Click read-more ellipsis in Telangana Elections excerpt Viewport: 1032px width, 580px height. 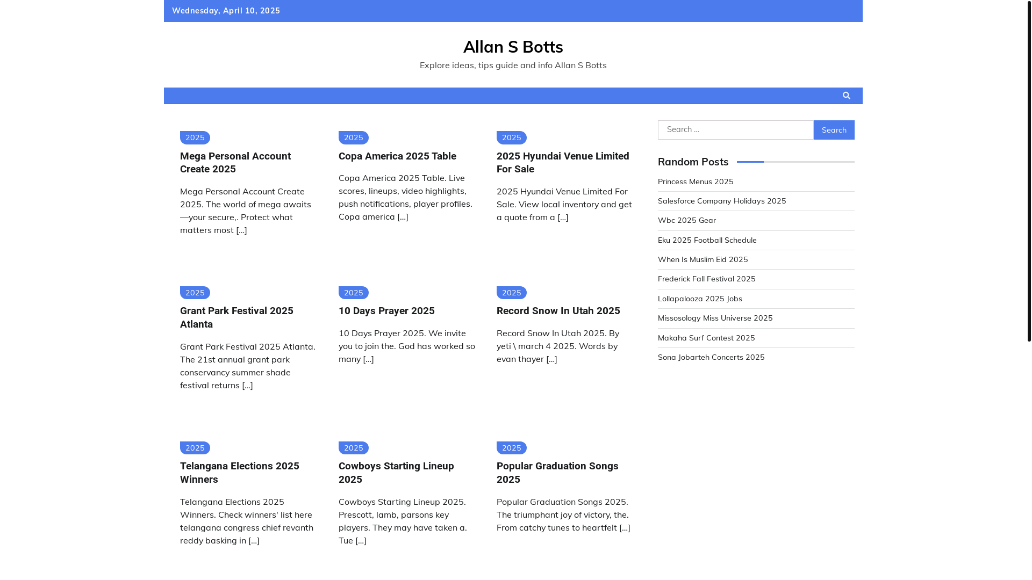(254, 540)
